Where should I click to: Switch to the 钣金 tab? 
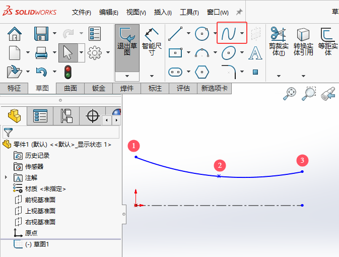(x=99, y=88)
